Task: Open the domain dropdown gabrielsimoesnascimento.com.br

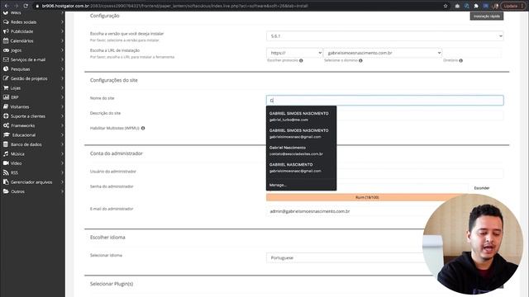Action: coord(382,53)
